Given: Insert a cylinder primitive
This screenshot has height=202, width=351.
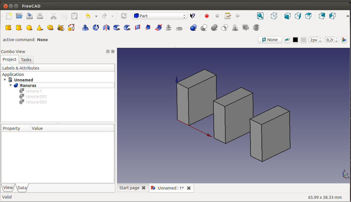Looking at the screenshot, I should 19,28.
